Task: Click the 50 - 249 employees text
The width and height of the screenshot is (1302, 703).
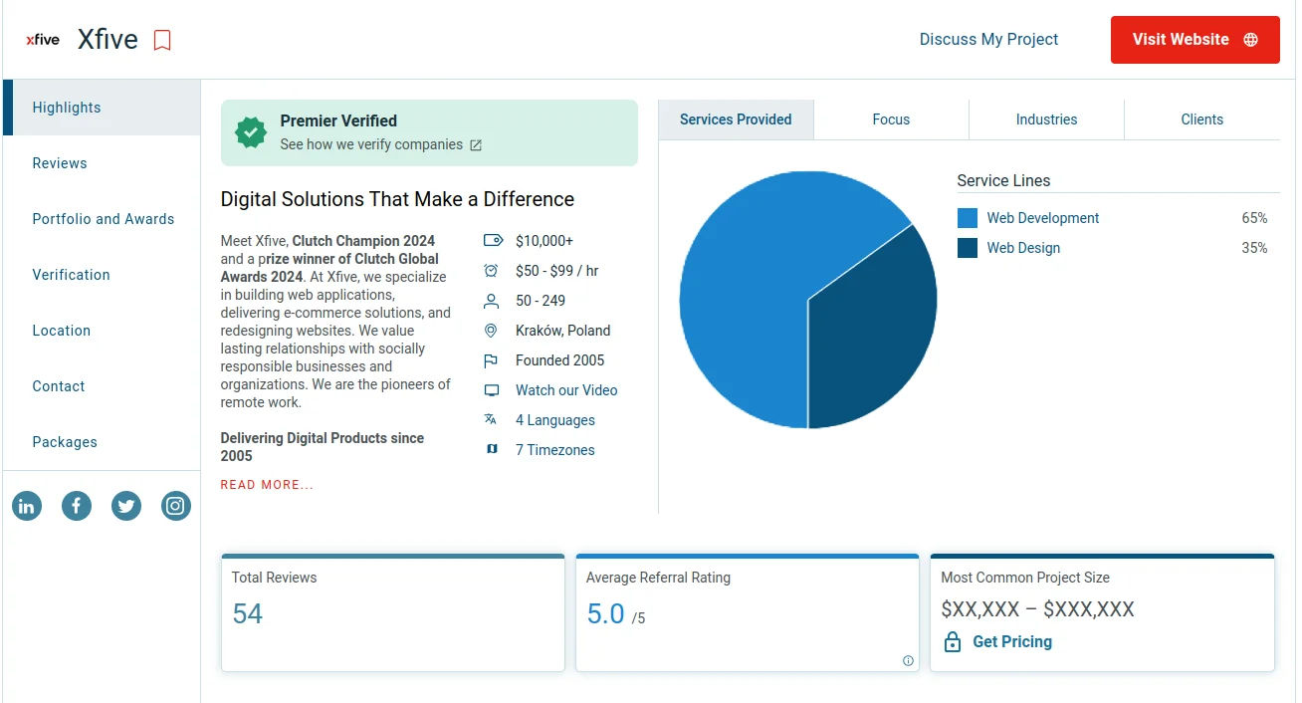Action: (541, 301)
